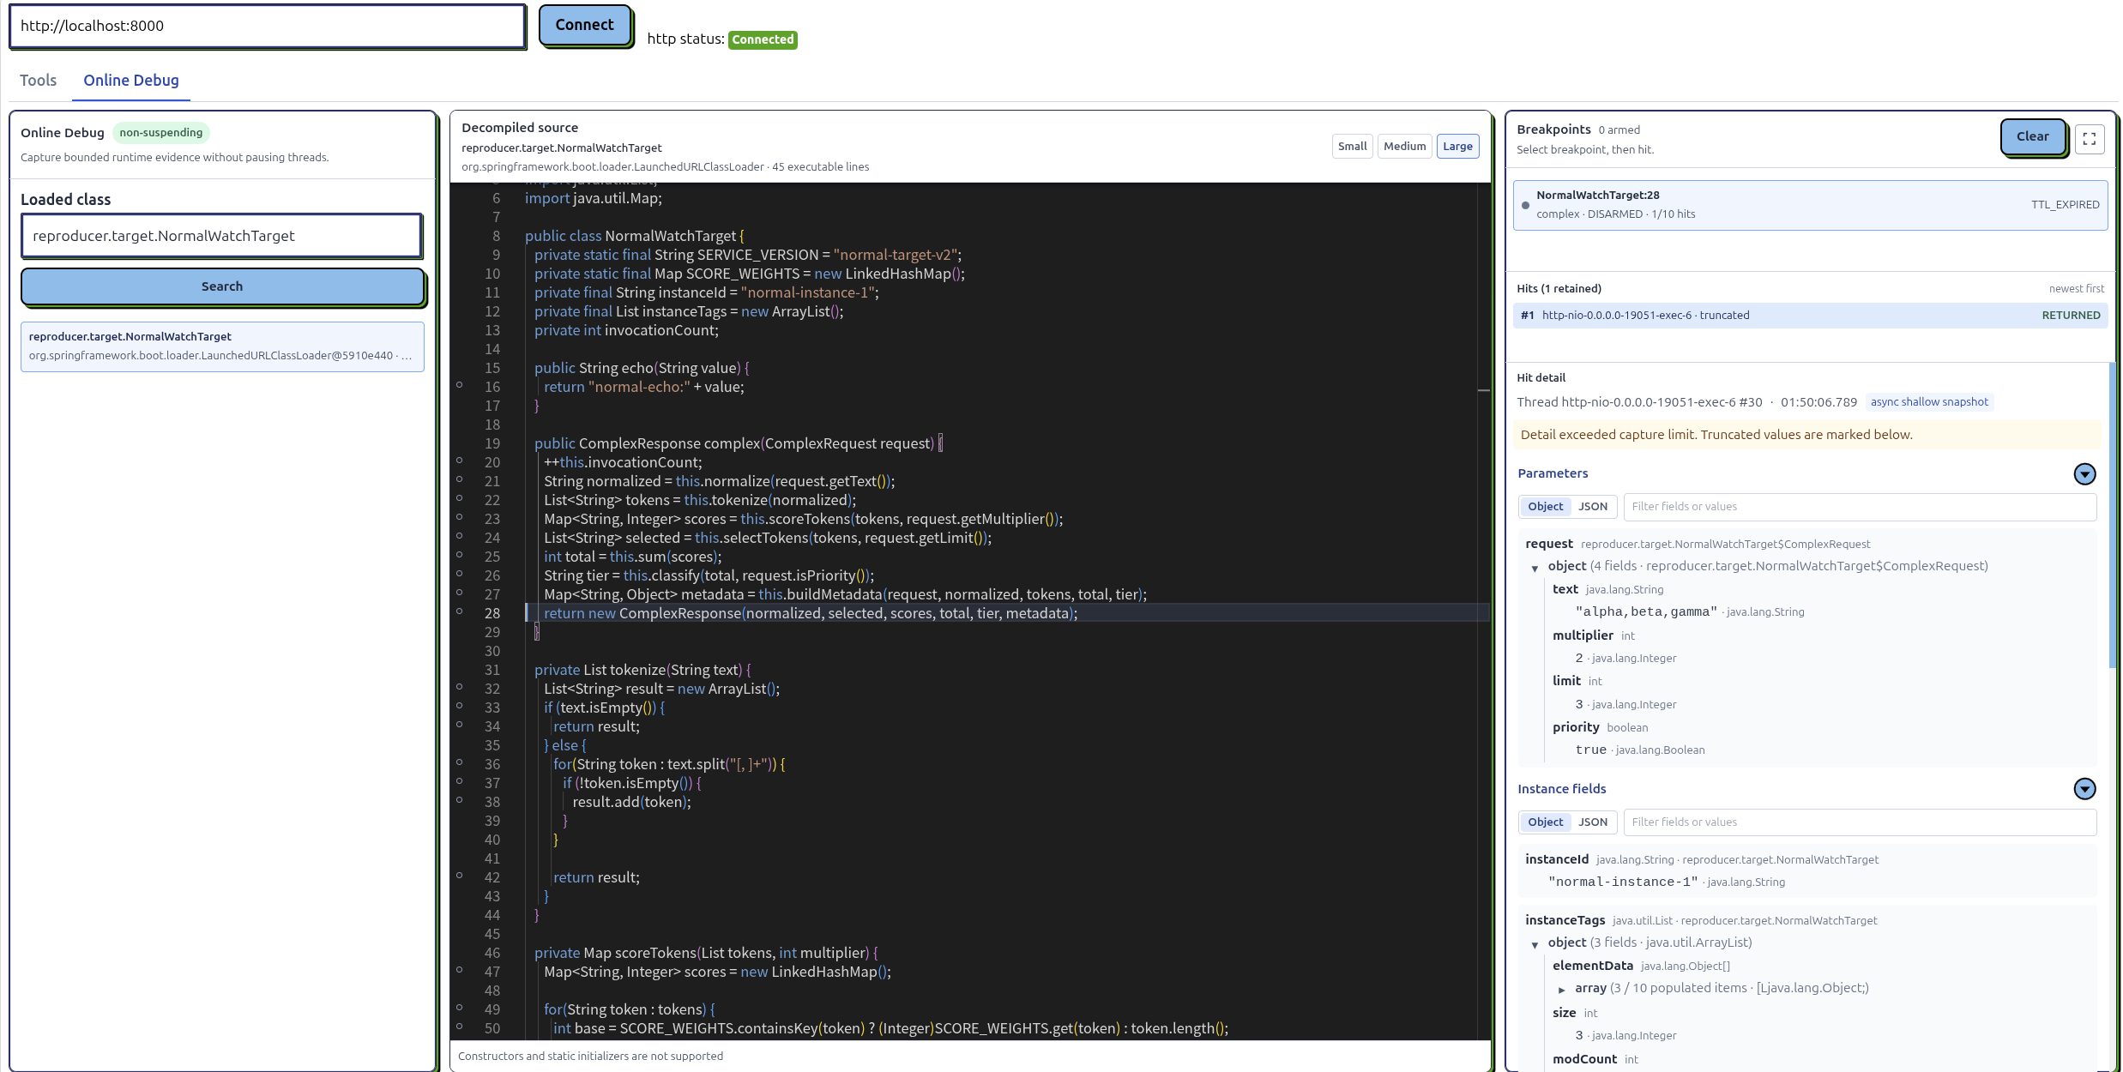2123x1072 pixels.
Task: Click the RETURNED status label
Action: (x=2071, y=316)
